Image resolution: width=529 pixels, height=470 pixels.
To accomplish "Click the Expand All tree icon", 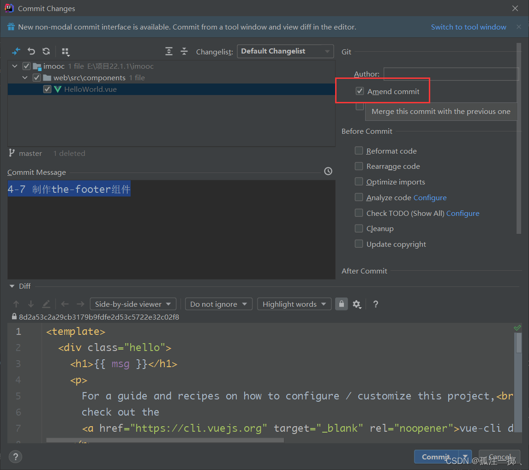I will coord(168,51).
